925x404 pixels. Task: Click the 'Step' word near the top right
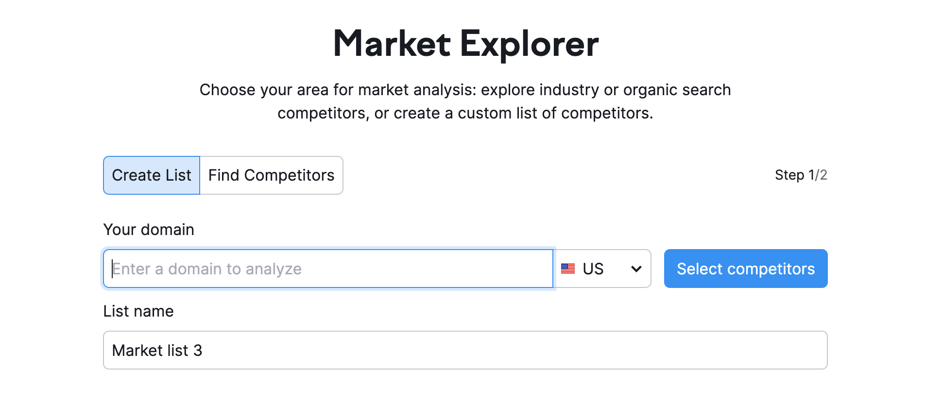point(789,175)
